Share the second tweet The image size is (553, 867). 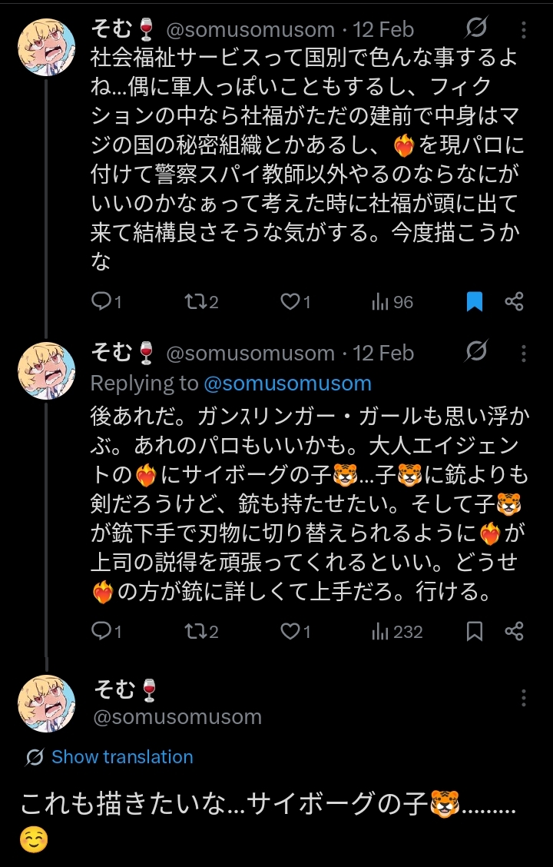[x=514, y=631]
